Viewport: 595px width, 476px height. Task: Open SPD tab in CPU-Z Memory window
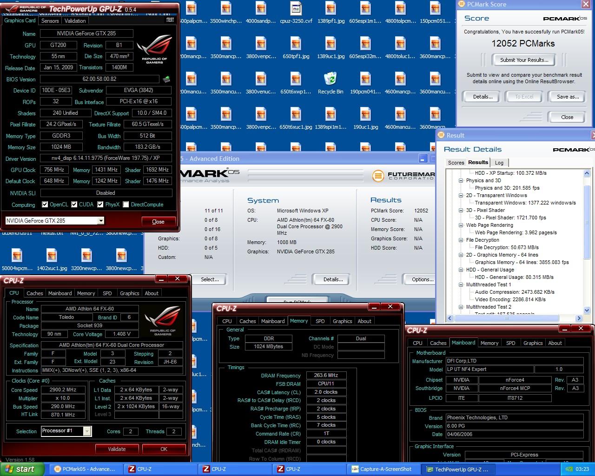pos(320,321)
